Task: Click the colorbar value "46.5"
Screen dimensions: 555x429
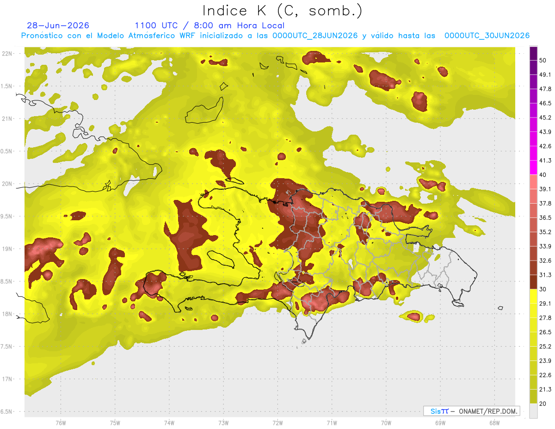Action: point(545,103)
